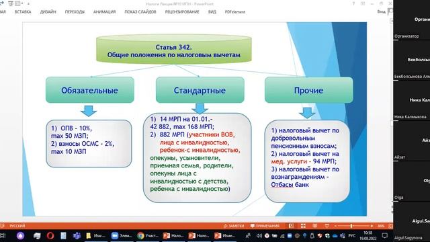Viewport: 430px width, 242px height.
Task: Select the Стандартные box on slide
Action: [200, 90]
